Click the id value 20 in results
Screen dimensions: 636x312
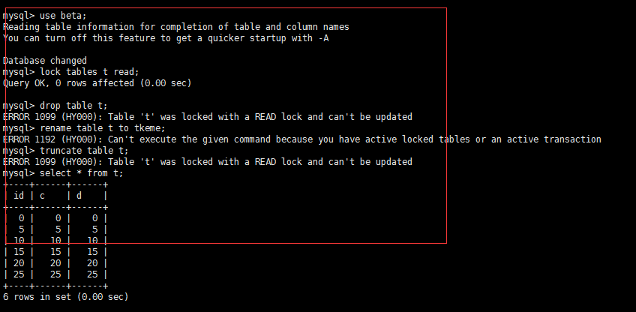click(x=19, y=263)
